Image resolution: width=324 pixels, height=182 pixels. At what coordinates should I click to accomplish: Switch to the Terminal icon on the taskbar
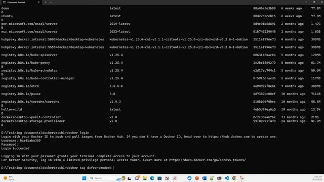pos(219,178)
